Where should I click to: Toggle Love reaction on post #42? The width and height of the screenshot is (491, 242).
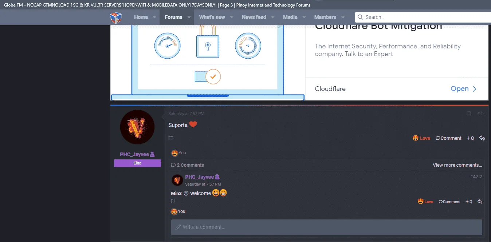421,138
